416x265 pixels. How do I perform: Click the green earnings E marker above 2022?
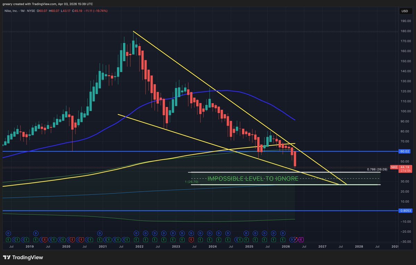coord(136,240)
